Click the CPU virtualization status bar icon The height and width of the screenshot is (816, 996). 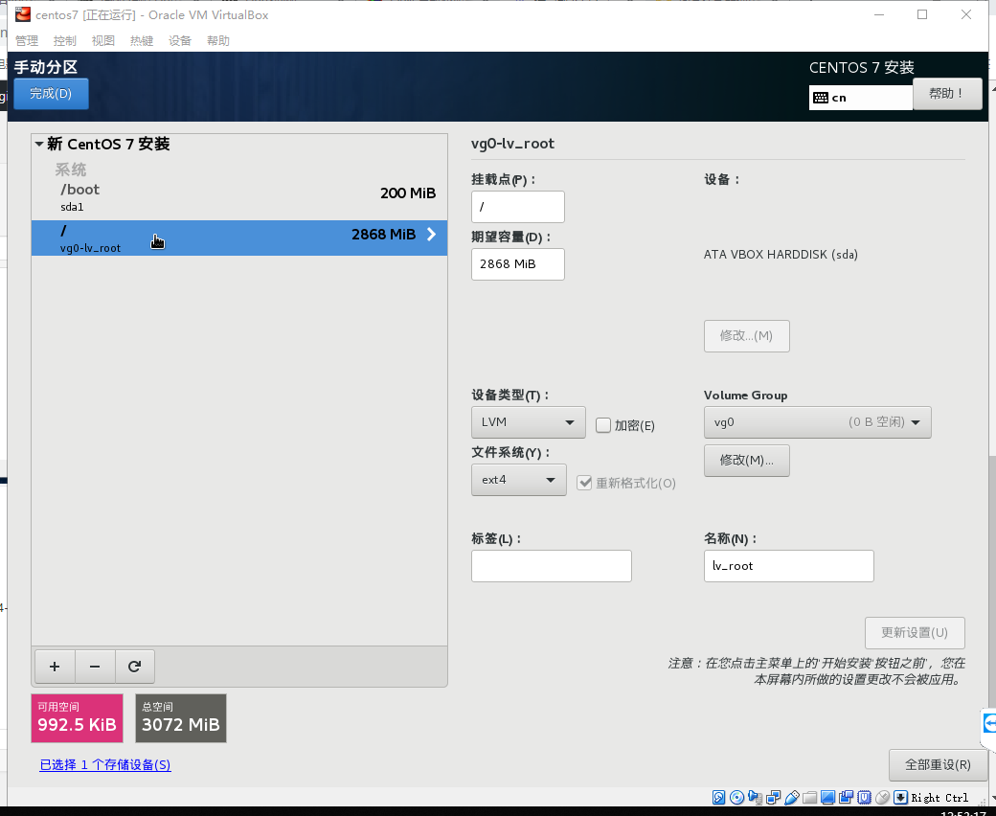coord(865,798)
